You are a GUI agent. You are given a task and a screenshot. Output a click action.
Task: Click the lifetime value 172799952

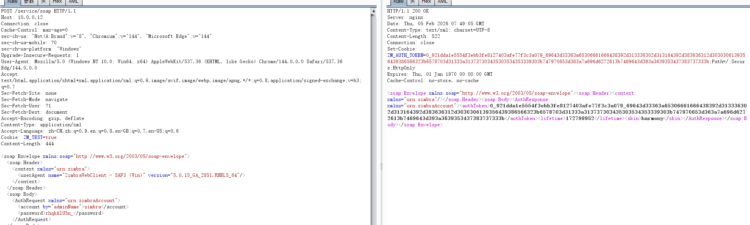pyautogui.click(x=580, y=118)
